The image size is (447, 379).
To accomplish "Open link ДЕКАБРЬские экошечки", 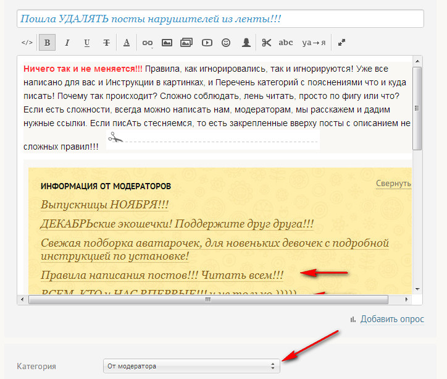I will (x=177, y=224).
